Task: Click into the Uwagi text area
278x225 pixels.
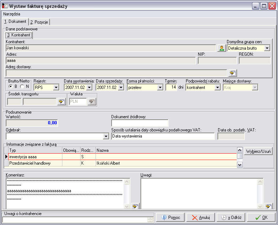Action: point(199,194)
